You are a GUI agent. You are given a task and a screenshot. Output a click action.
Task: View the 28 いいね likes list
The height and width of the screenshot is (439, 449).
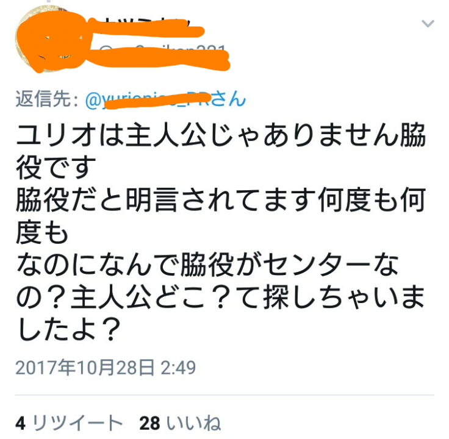tap(180, 423)
